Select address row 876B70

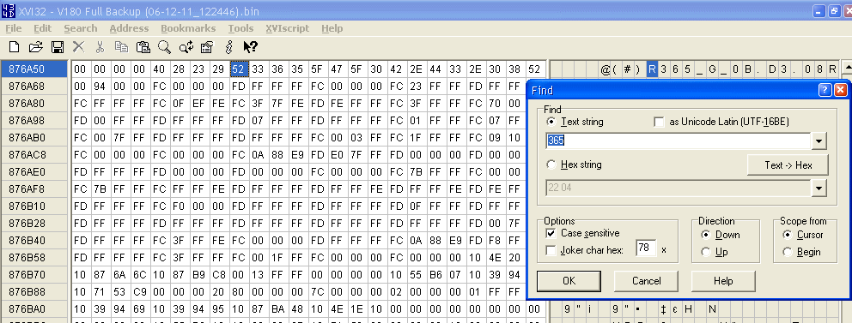coord(34,275)
